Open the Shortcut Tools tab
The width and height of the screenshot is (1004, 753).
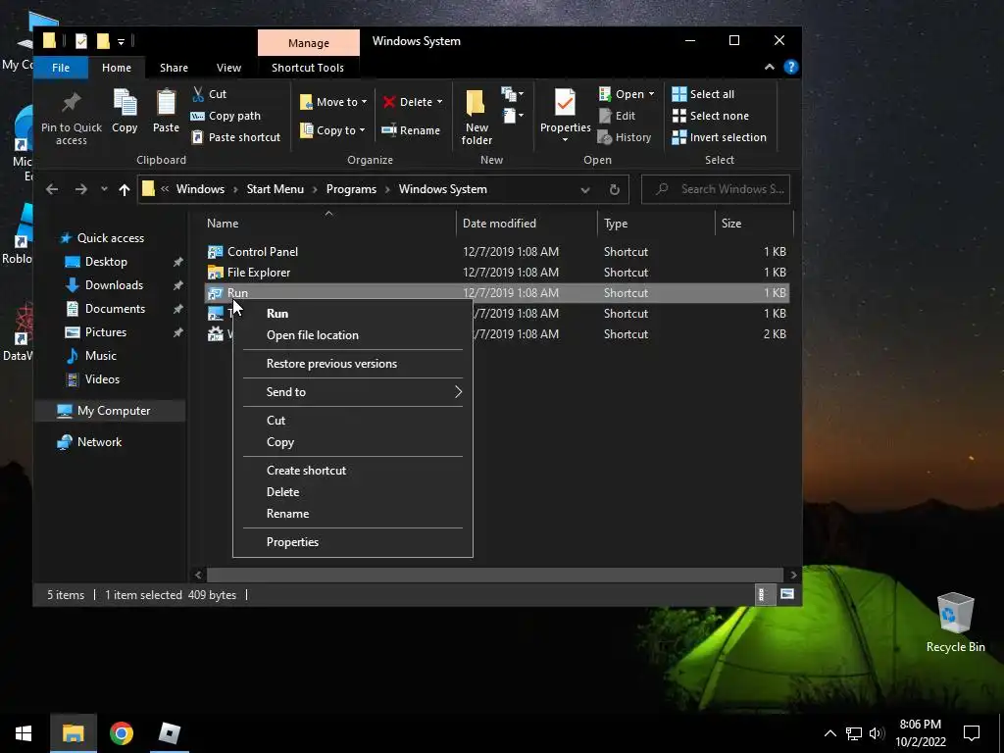[307, 68]
